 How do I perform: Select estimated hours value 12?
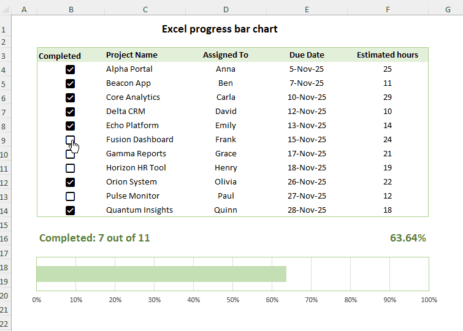[388, 196]
